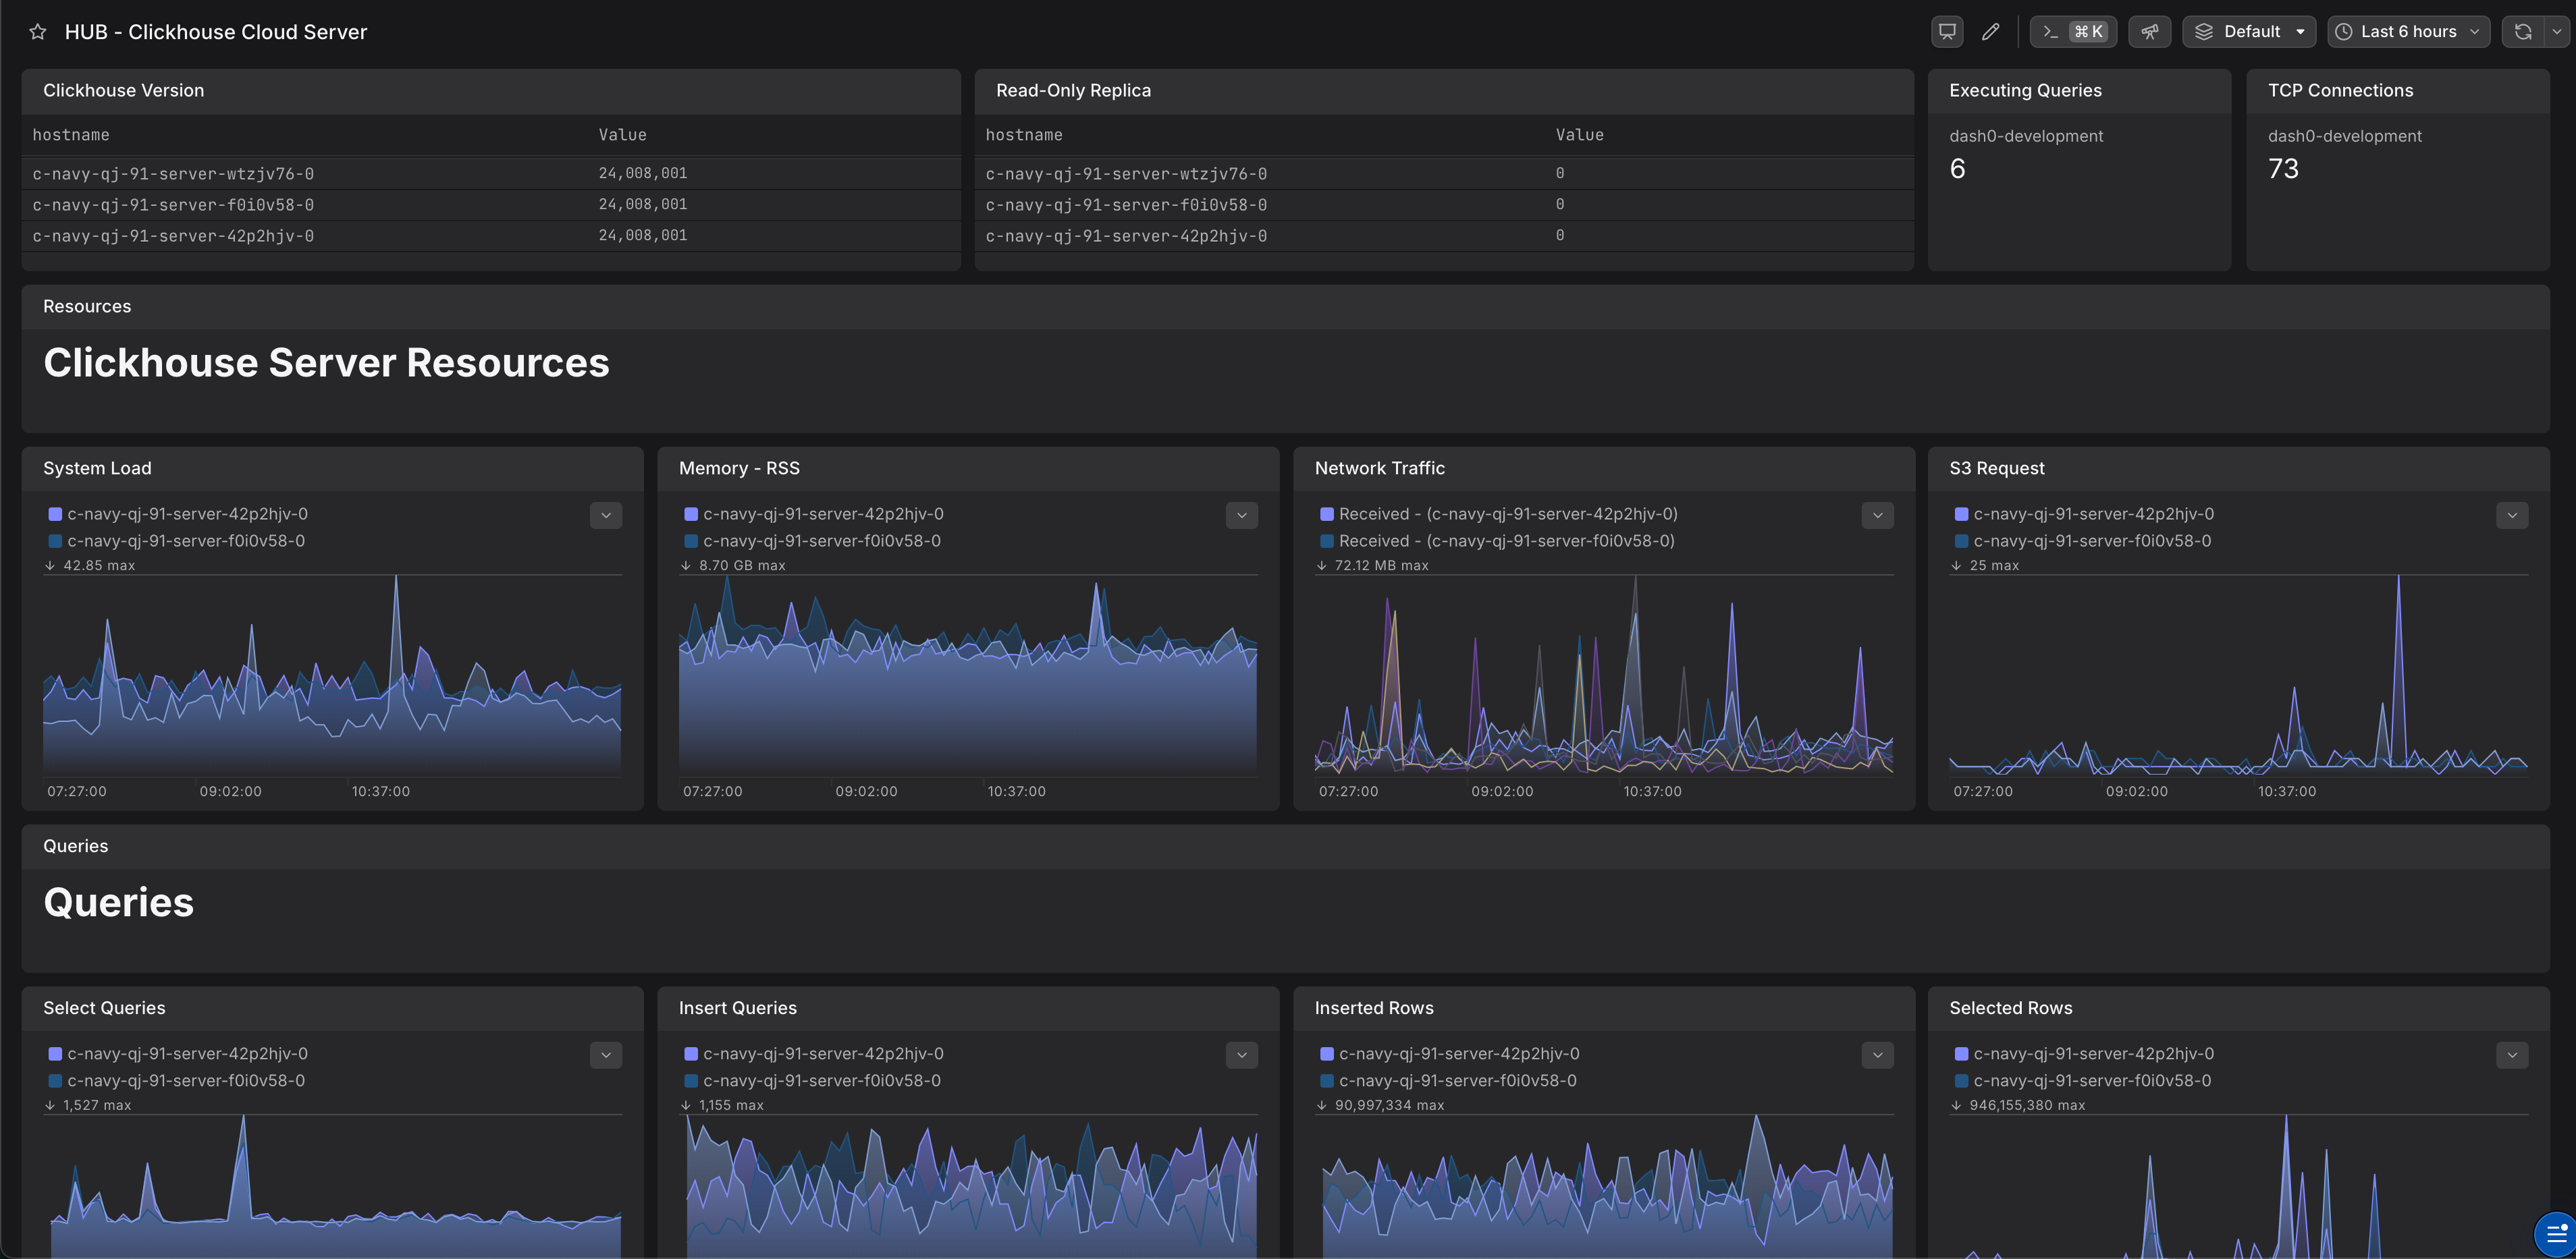Star the HUB Clickhouse Cloud Server dashboard

point(38,32)
